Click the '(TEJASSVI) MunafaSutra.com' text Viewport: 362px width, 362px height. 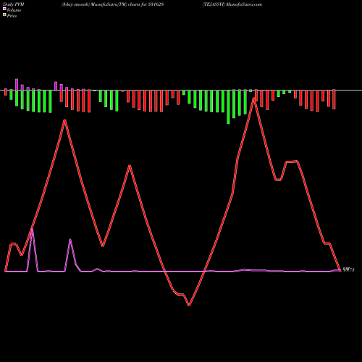232,4
